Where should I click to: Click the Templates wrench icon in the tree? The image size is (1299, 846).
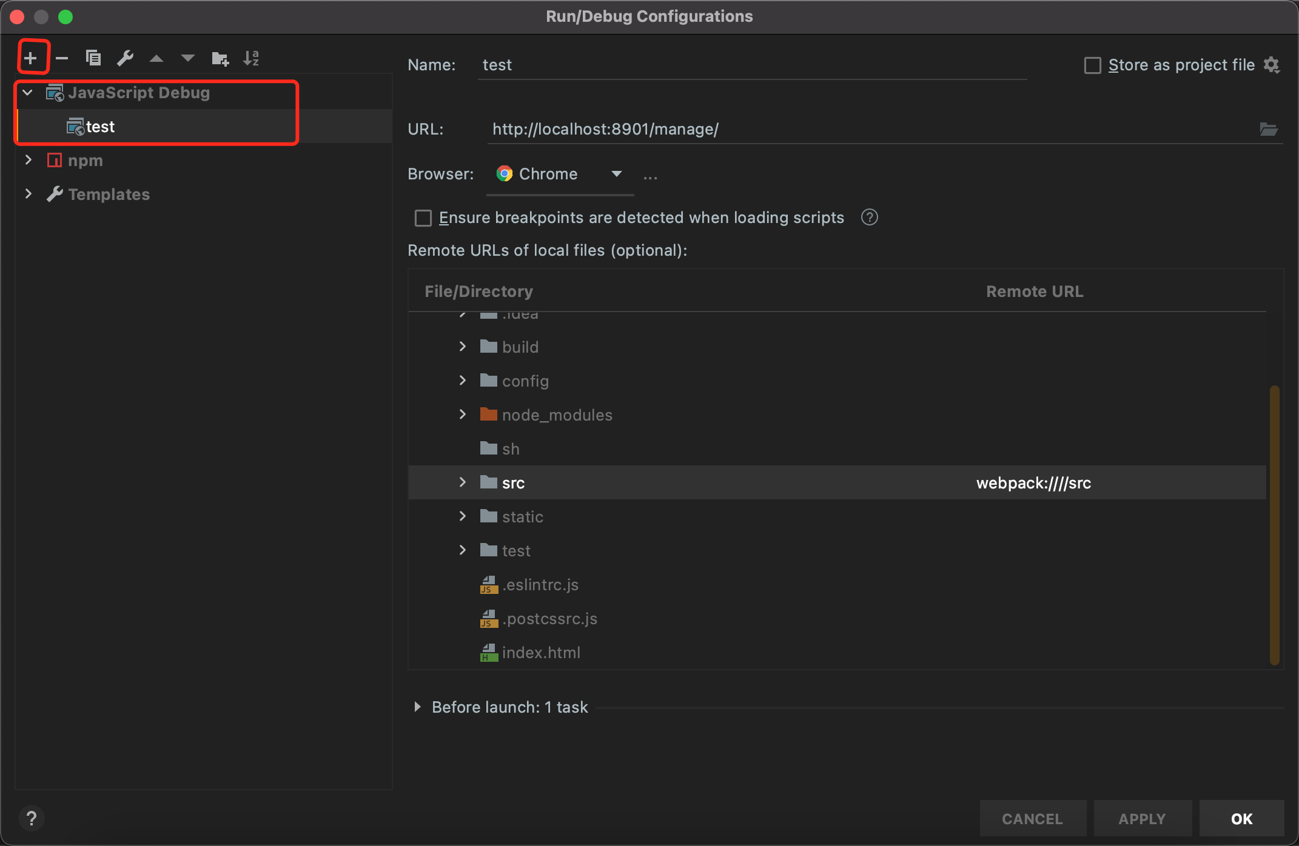[55, 194]
